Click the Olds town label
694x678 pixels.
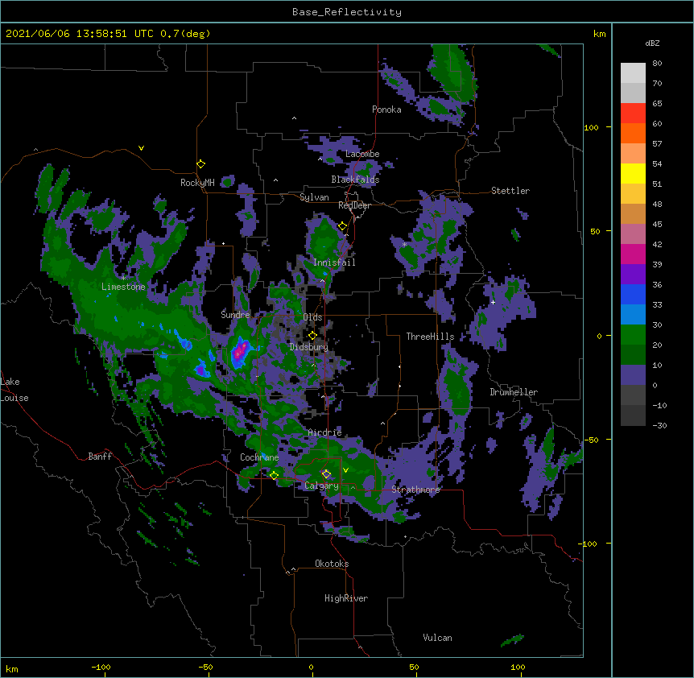312,317
